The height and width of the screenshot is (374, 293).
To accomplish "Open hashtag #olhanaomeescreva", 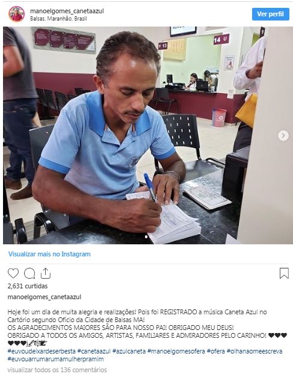I will point(254,351).
